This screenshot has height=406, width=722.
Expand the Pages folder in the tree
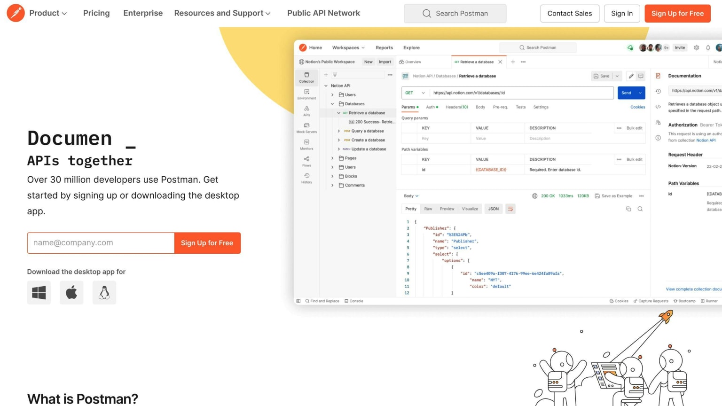pyautogui.click(x=332, y=158)
